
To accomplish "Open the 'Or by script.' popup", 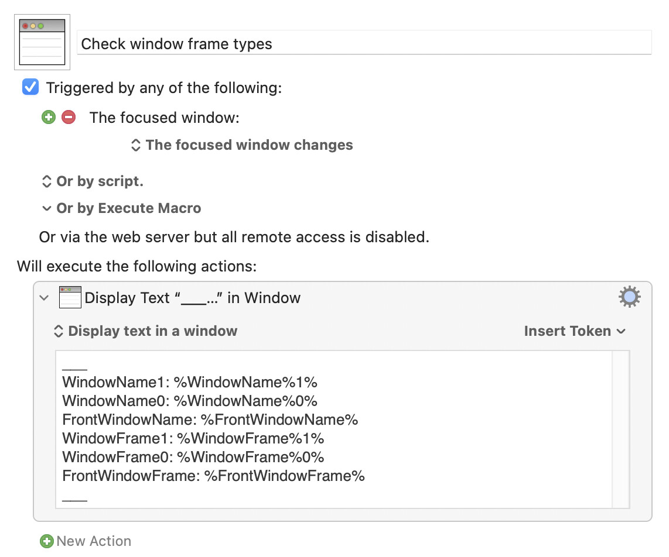I will point(93,181).
